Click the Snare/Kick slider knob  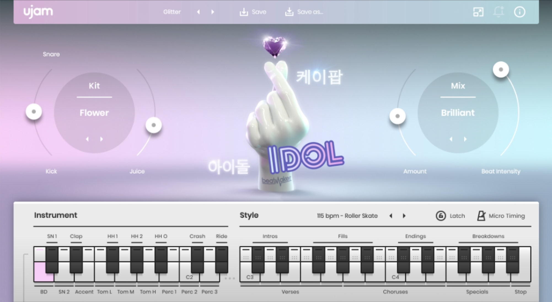[x=34, y=112]
